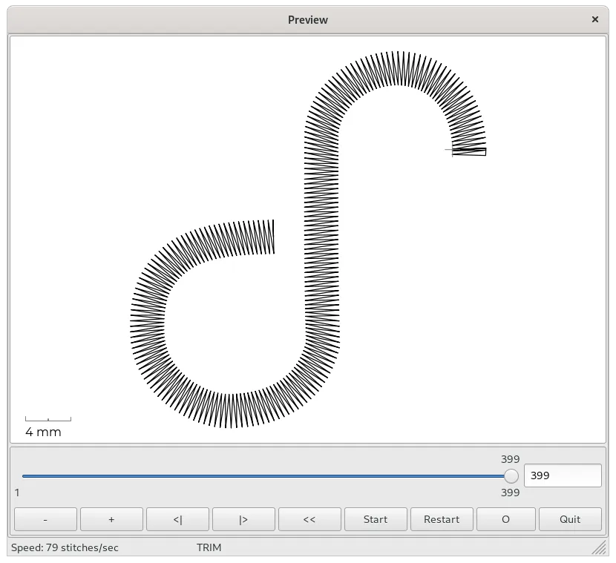The image size is (616, 563).
Task: Select the stitch number field showing 399
Action: click(563, 475)
